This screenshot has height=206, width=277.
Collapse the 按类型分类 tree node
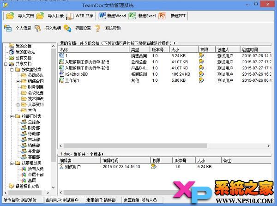pos(12,70)
